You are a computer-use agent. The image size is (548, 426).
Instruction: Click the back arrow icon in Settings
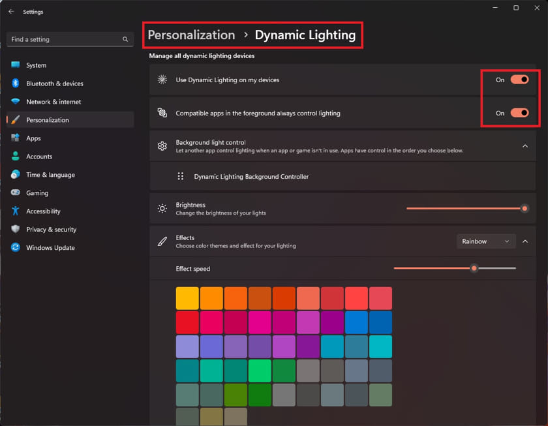(11, 12)
